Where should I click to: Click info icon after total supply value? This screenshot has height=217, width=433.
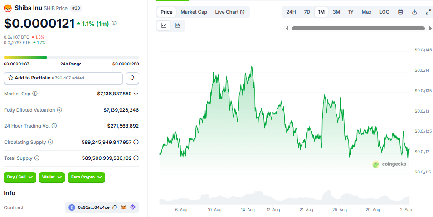[136, 158]
